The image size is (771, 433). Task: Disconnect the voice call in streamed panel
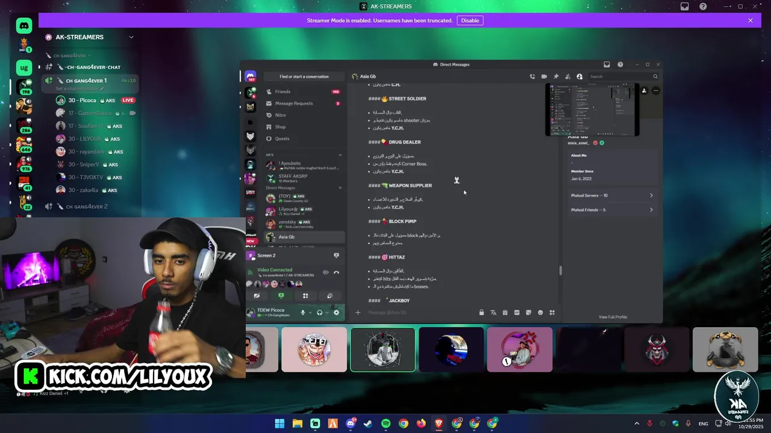click(x=336, y=272)
